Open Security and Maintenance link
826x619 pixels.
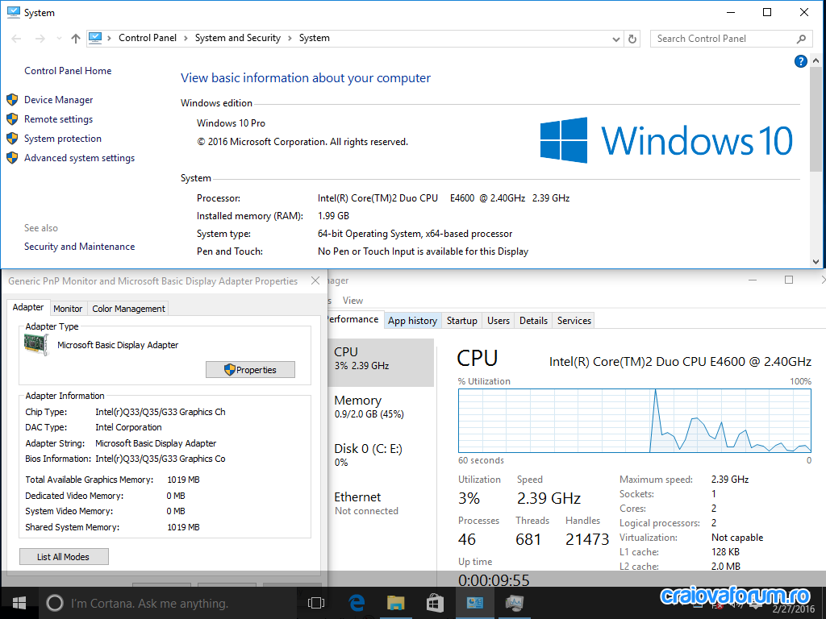pos(80,247)
